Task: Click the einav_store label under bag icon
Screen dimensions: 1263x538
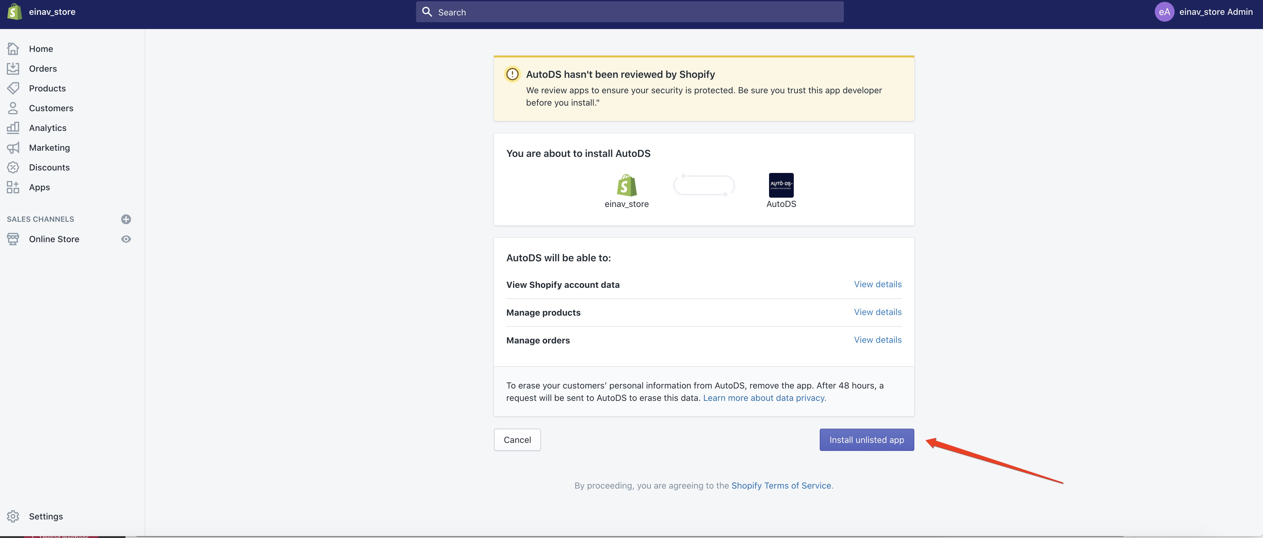Action: [627, 204]
